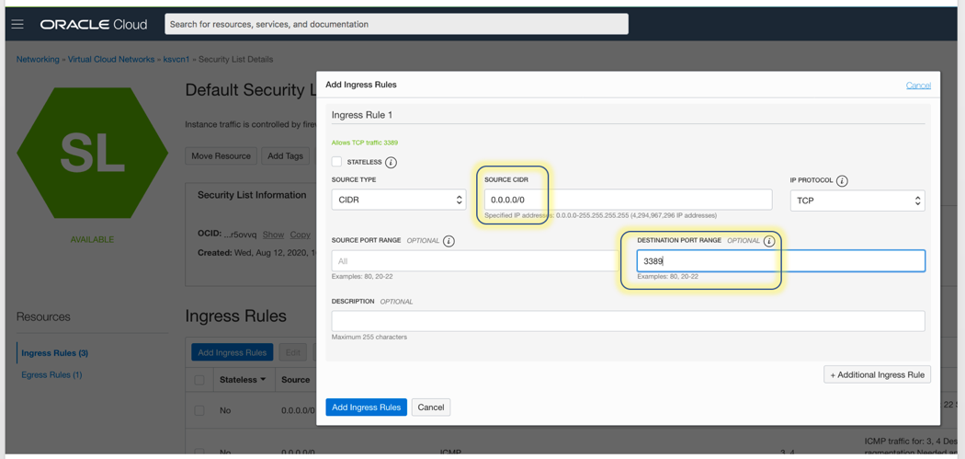Viewport: 965px width, 459px height.
Task: Select Ingress Rules (3) in Resources
Action: click(55, 353)
